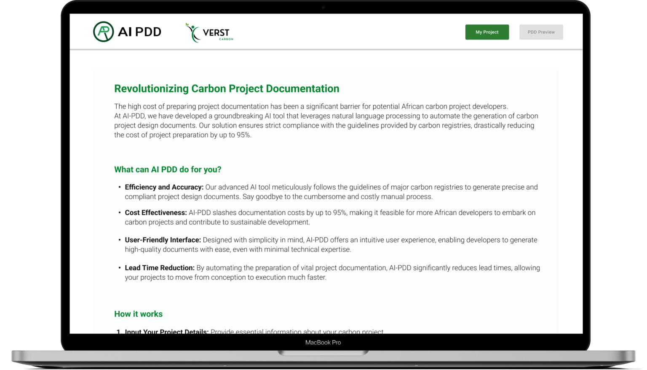Click the PDD Preview button
Screen dimensions: 647x370
coord(541,32)
